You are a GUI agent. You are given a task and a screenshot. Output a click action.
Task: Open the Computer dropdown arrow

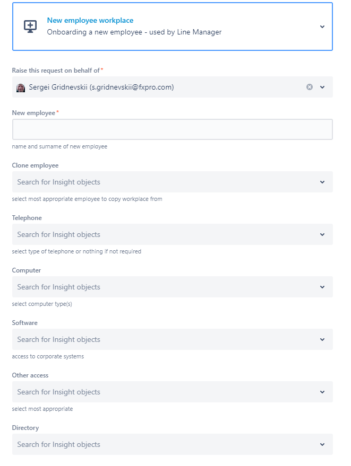pos(322,287)
